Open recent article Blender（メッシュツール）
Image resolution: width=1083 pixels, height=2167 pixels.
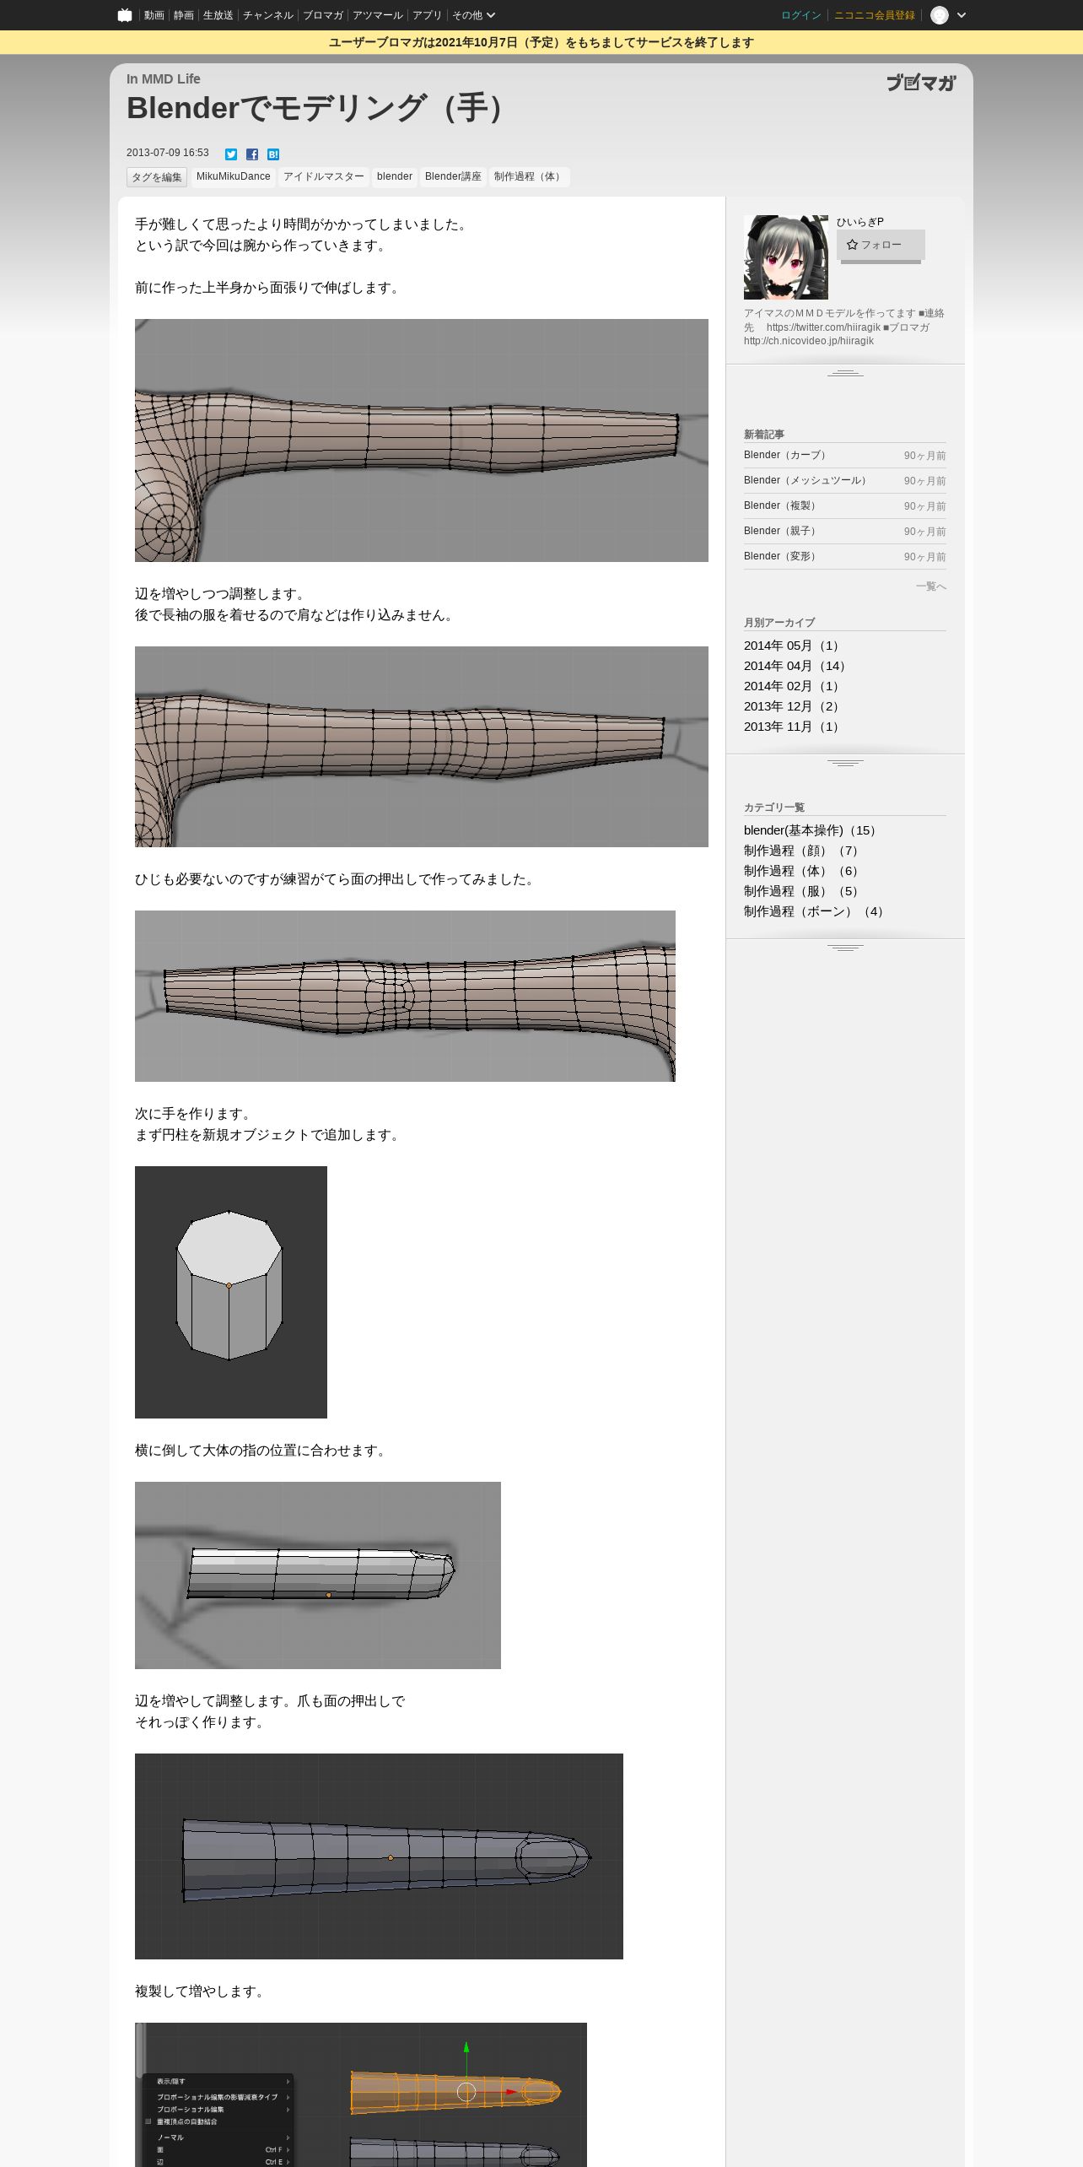pyautogui.click(x=808, y=480)
